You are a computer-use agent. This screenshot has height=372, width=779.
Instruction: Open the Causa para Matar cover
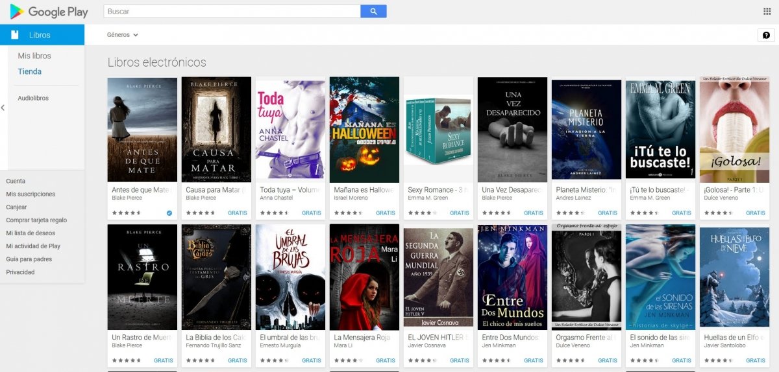[216, 130]
